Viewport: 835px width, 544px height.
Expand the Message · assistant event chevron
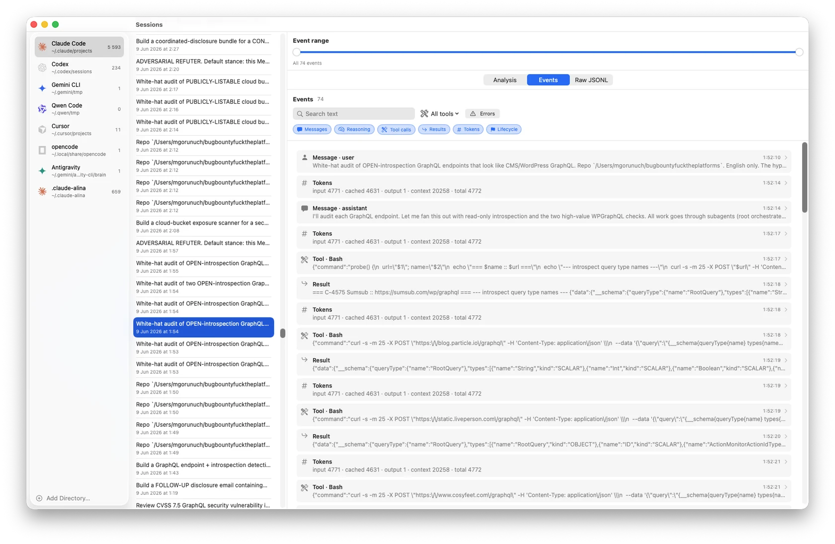coord(786,208)
